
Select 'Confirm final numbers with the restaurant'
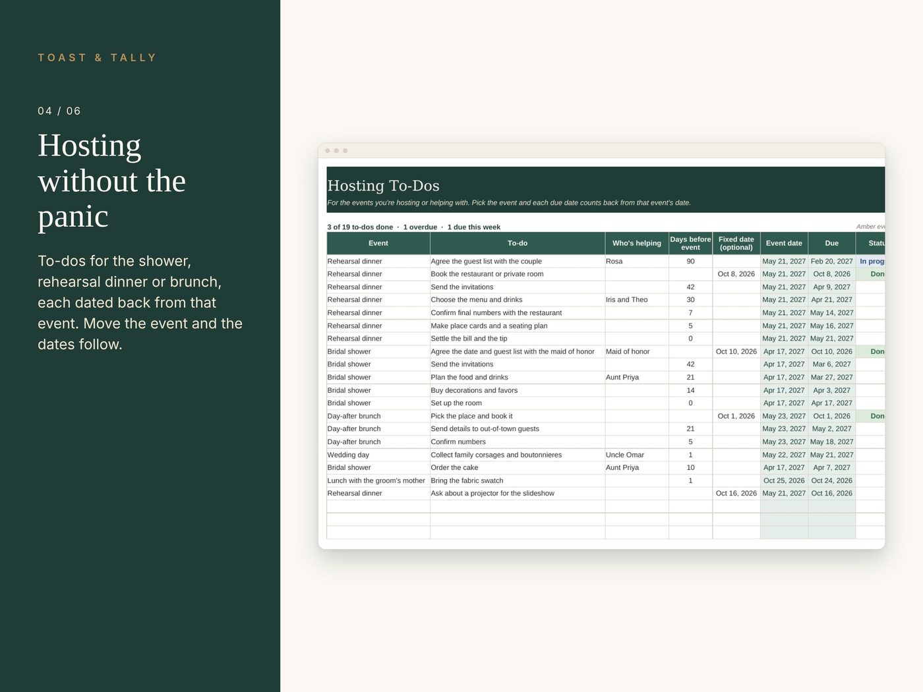[x=518, y=313]
